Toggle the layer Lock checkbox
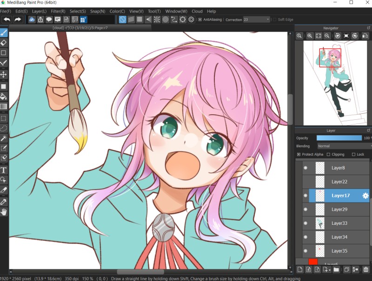The width and height of the screenshot is (372, 281). [353, 154]
